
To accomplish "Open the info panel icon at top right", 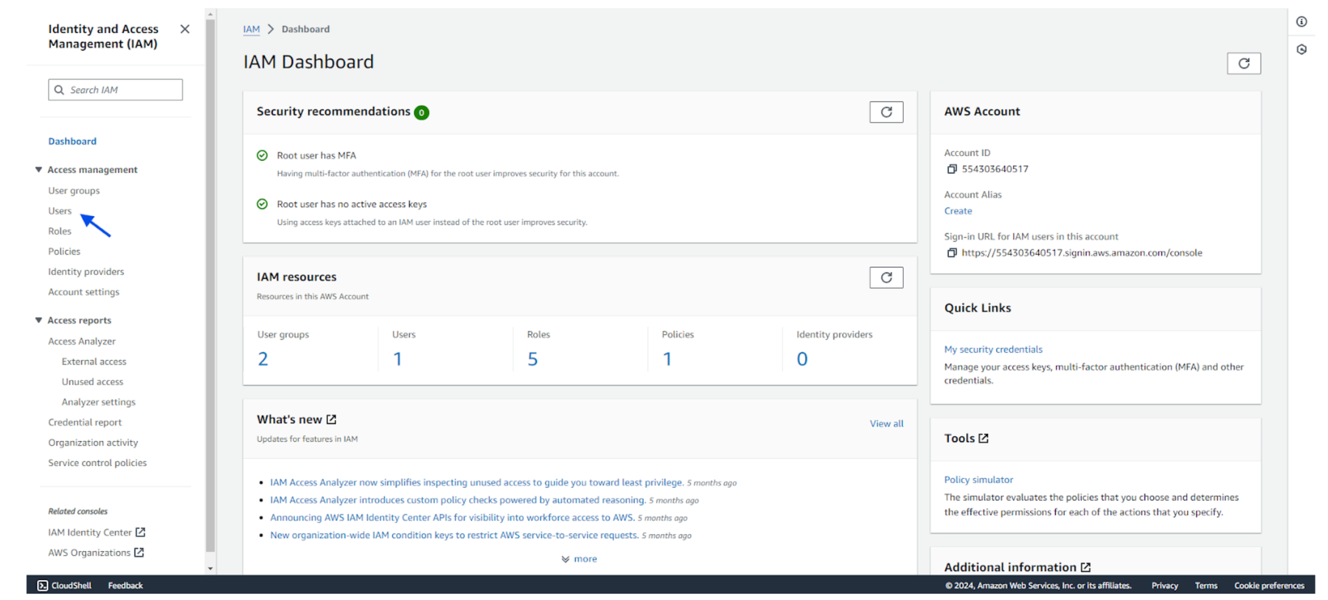I will pyautogui.click(x=1301, y=22).
